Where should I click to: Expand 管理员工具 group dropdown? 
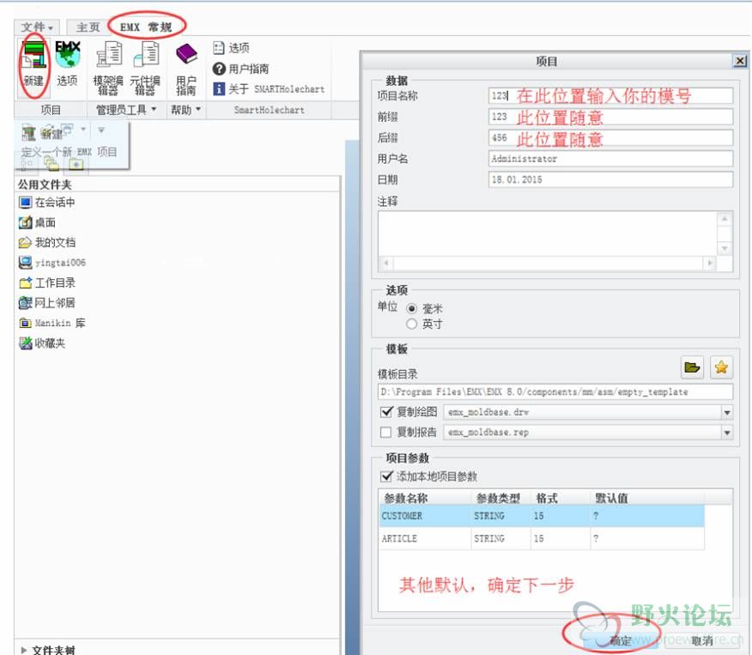[126, 110]
